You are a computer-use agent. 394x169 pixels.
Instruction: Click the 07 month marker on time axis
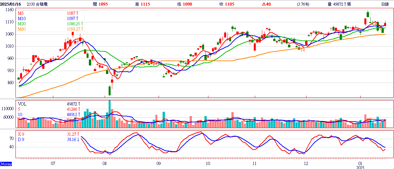coord(53,164)
